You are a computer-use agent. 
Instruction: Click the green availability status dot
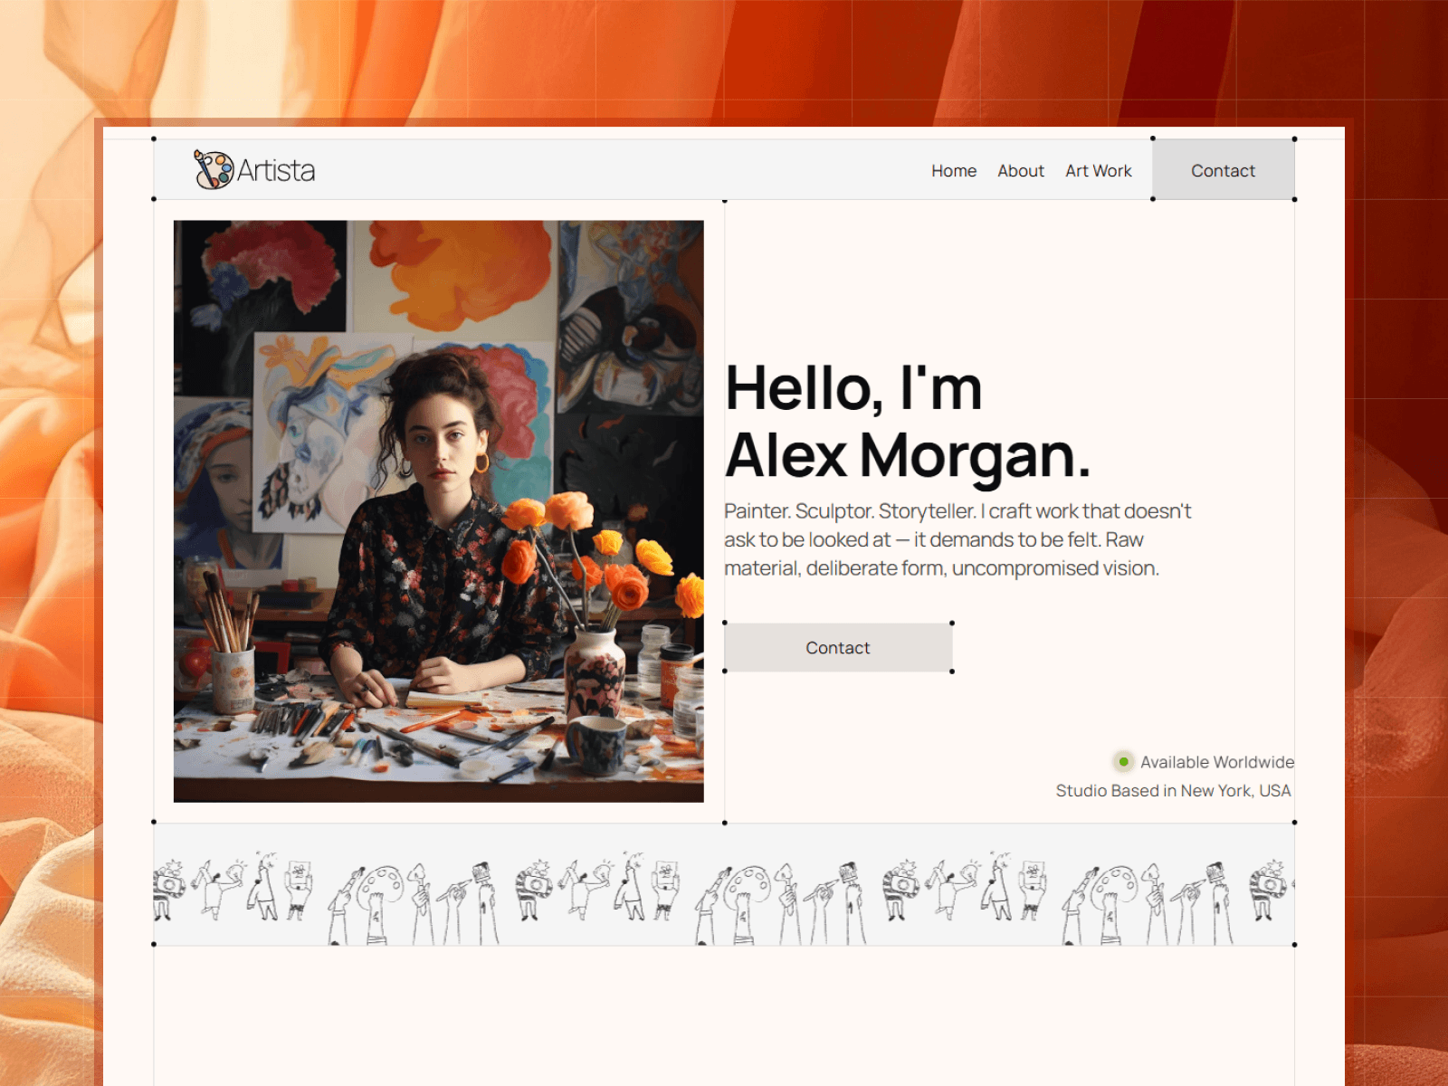point(1123,762)
